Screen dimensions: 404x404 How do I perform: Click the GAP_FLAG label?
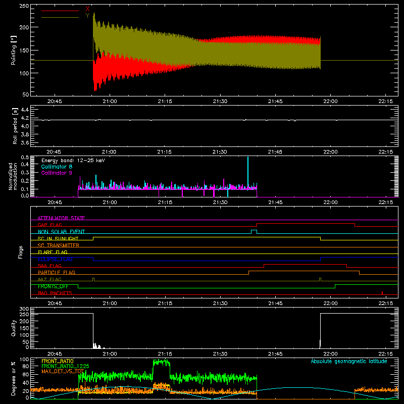click(49, 225)
